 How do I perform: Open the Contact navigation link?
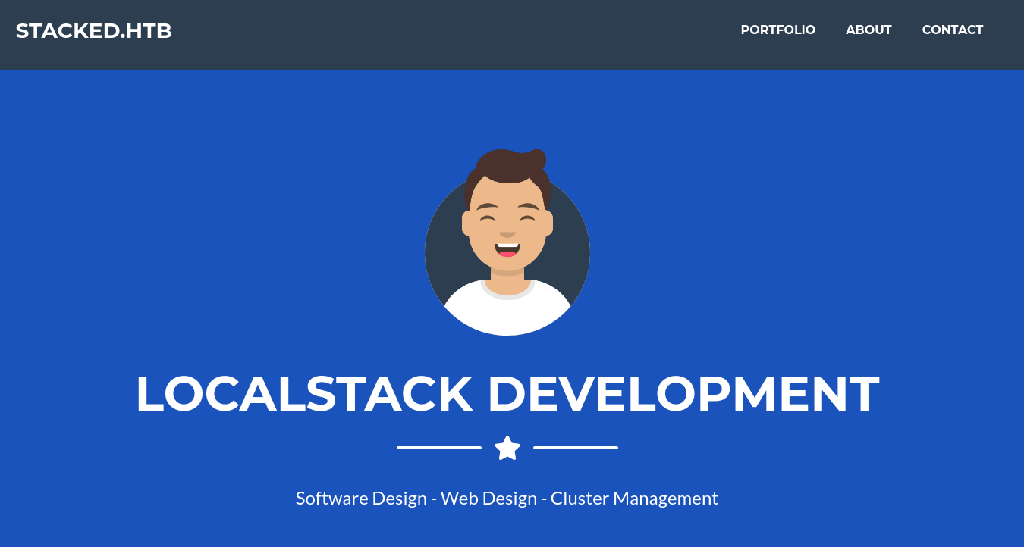click(x=952, y=30)
